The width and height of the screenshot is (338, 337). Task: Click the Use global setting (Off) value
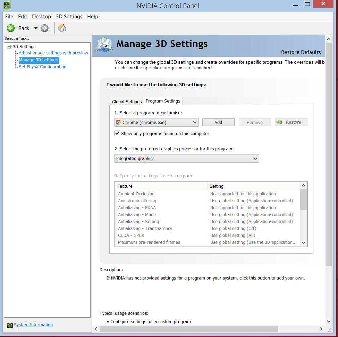[233, 228]
